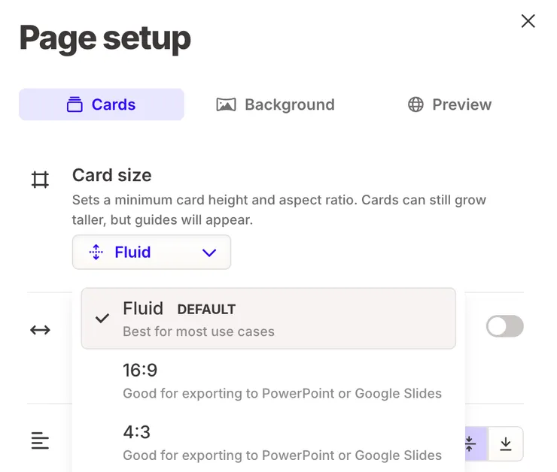
Task: Click the picture icon beside Background
Action: (x=226, y=104)
